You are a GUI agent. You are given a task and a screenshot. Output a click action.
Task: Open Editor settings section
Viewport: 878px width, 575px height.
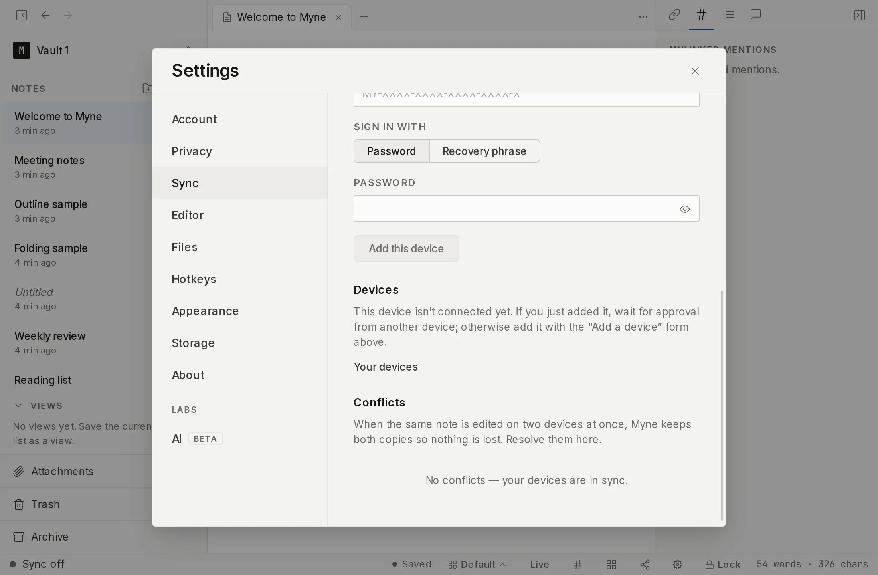239,215
